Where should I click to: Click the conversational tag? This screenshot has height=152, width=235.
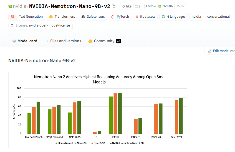pyautogui.click(x=218, y=17)
